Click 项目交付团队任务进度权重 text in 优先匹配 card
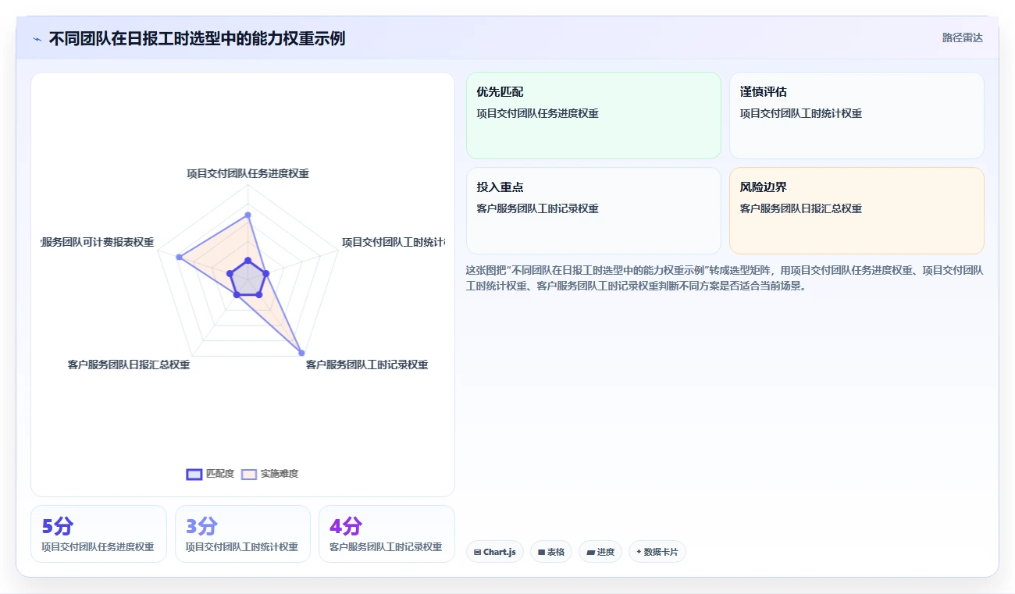1015x594 pixels. (538, 113)
